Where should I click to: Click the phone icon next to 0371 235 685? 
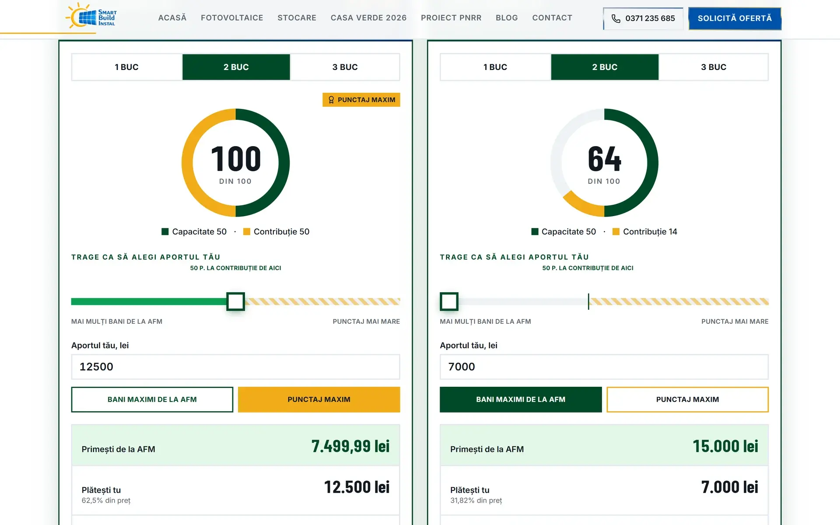pos(616,18)
